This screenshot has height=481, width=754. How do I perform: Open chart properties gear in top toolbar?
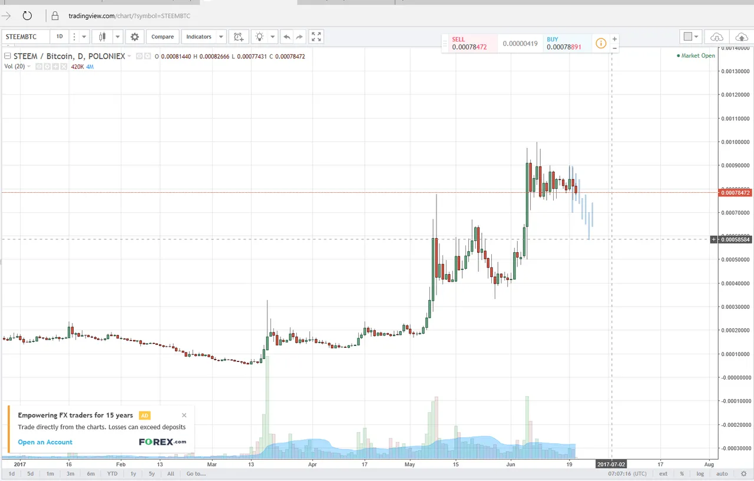tap(135, 37)
